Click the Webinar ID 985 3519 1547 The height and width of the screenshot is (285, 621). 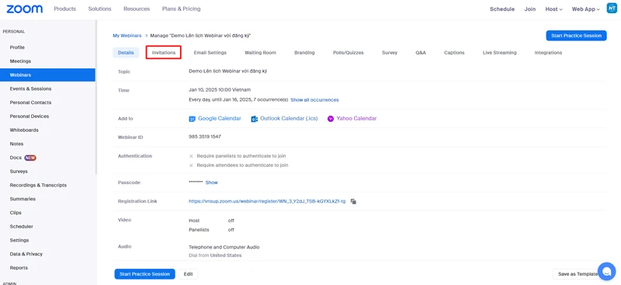coord(205,137)
